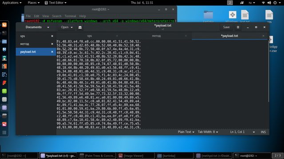Close payload.txt in the side panel
The image size is (284, 159).
coord(52,52)
